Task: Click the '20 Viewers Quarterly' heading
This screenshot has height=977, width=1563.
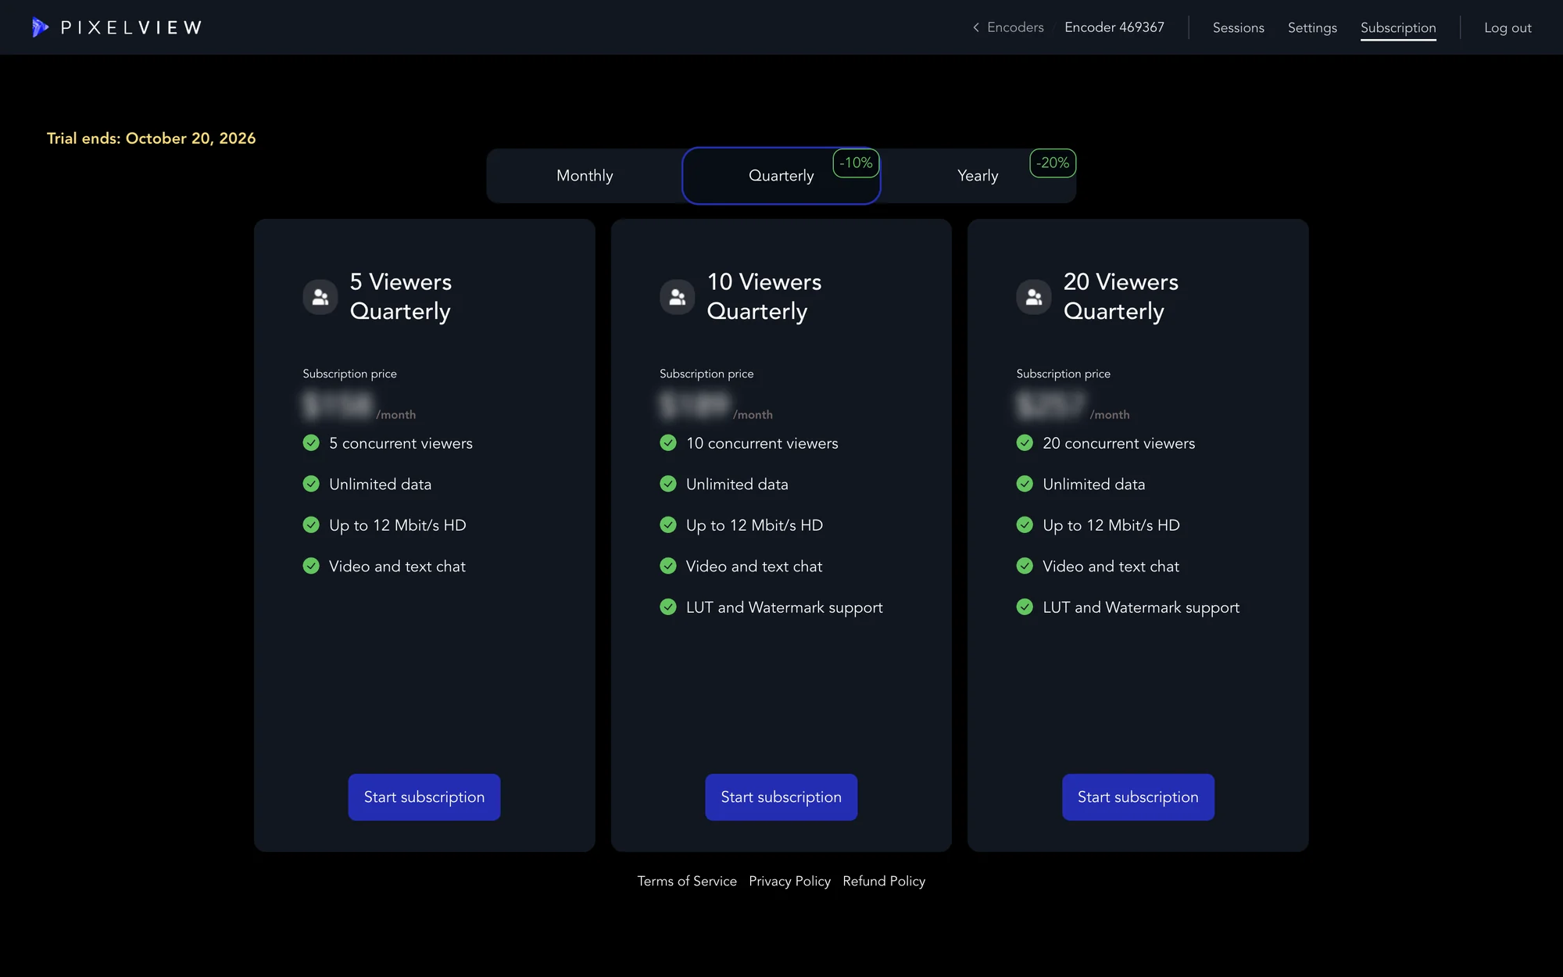Action: pos(1121,296)
